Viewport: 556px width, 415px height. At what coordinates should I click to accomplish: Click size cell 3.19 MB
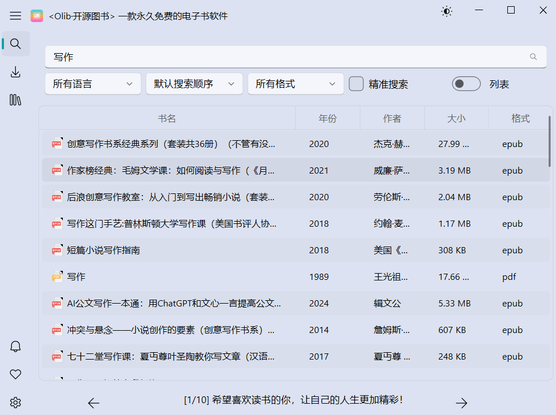[x=454, y=170]
